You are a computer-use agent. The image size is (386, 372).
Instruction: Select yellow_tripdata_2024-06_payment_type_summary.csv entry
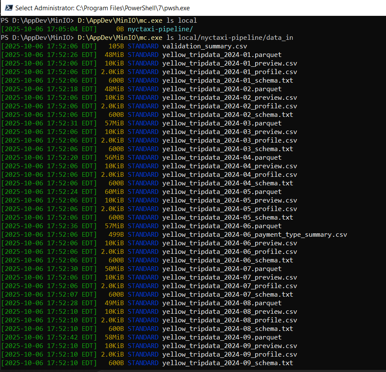pyautogui.click(x=254, y=235)
